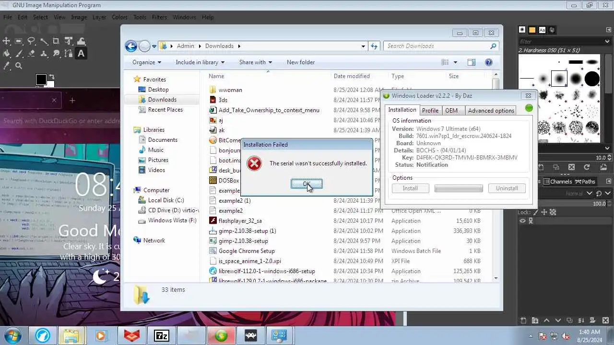Open the Filters menu in GIMP
This screenshot has width=614, height=345.
pos(159,17)
